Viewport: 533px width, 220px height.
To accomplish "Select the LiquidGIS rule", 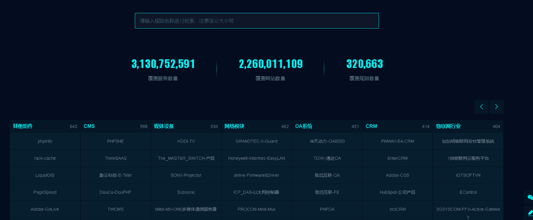I will [x=45, y=175].
